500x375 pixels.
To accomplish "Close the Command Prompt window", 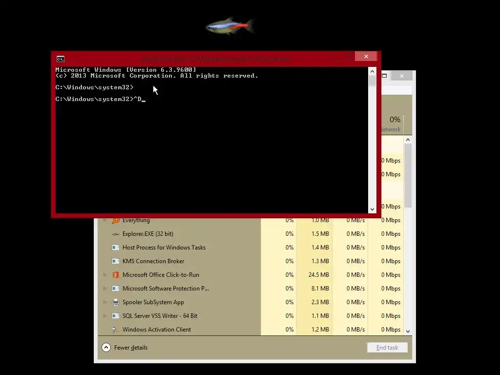I will (x=366, y=57).
